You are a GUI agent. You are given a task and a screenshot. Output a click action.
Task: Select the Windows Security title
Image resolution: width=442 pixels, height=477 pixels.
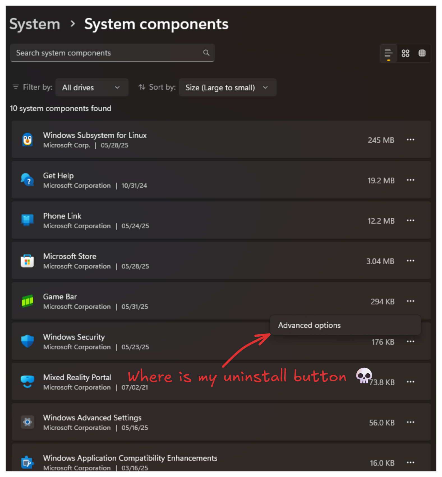pyautogui.click(x=74, y=337)
